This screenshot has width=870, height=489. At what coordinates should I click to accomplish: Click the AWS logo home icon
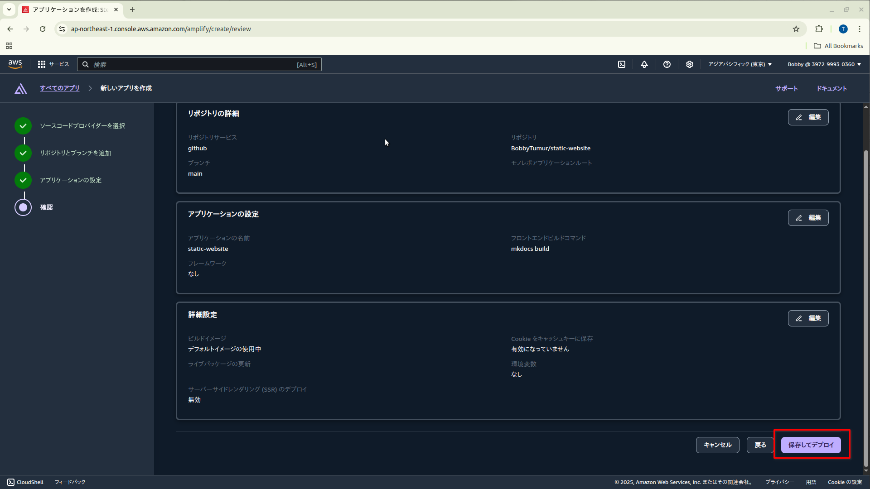click(x=15, y=64)
